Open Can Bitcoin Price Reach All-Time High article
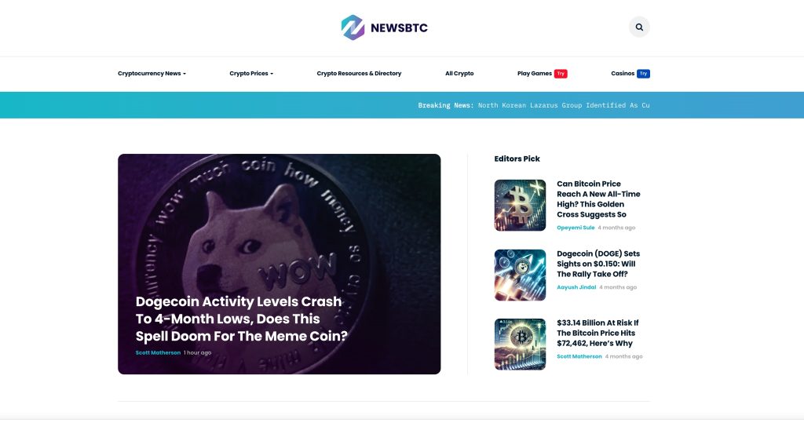 598,199
